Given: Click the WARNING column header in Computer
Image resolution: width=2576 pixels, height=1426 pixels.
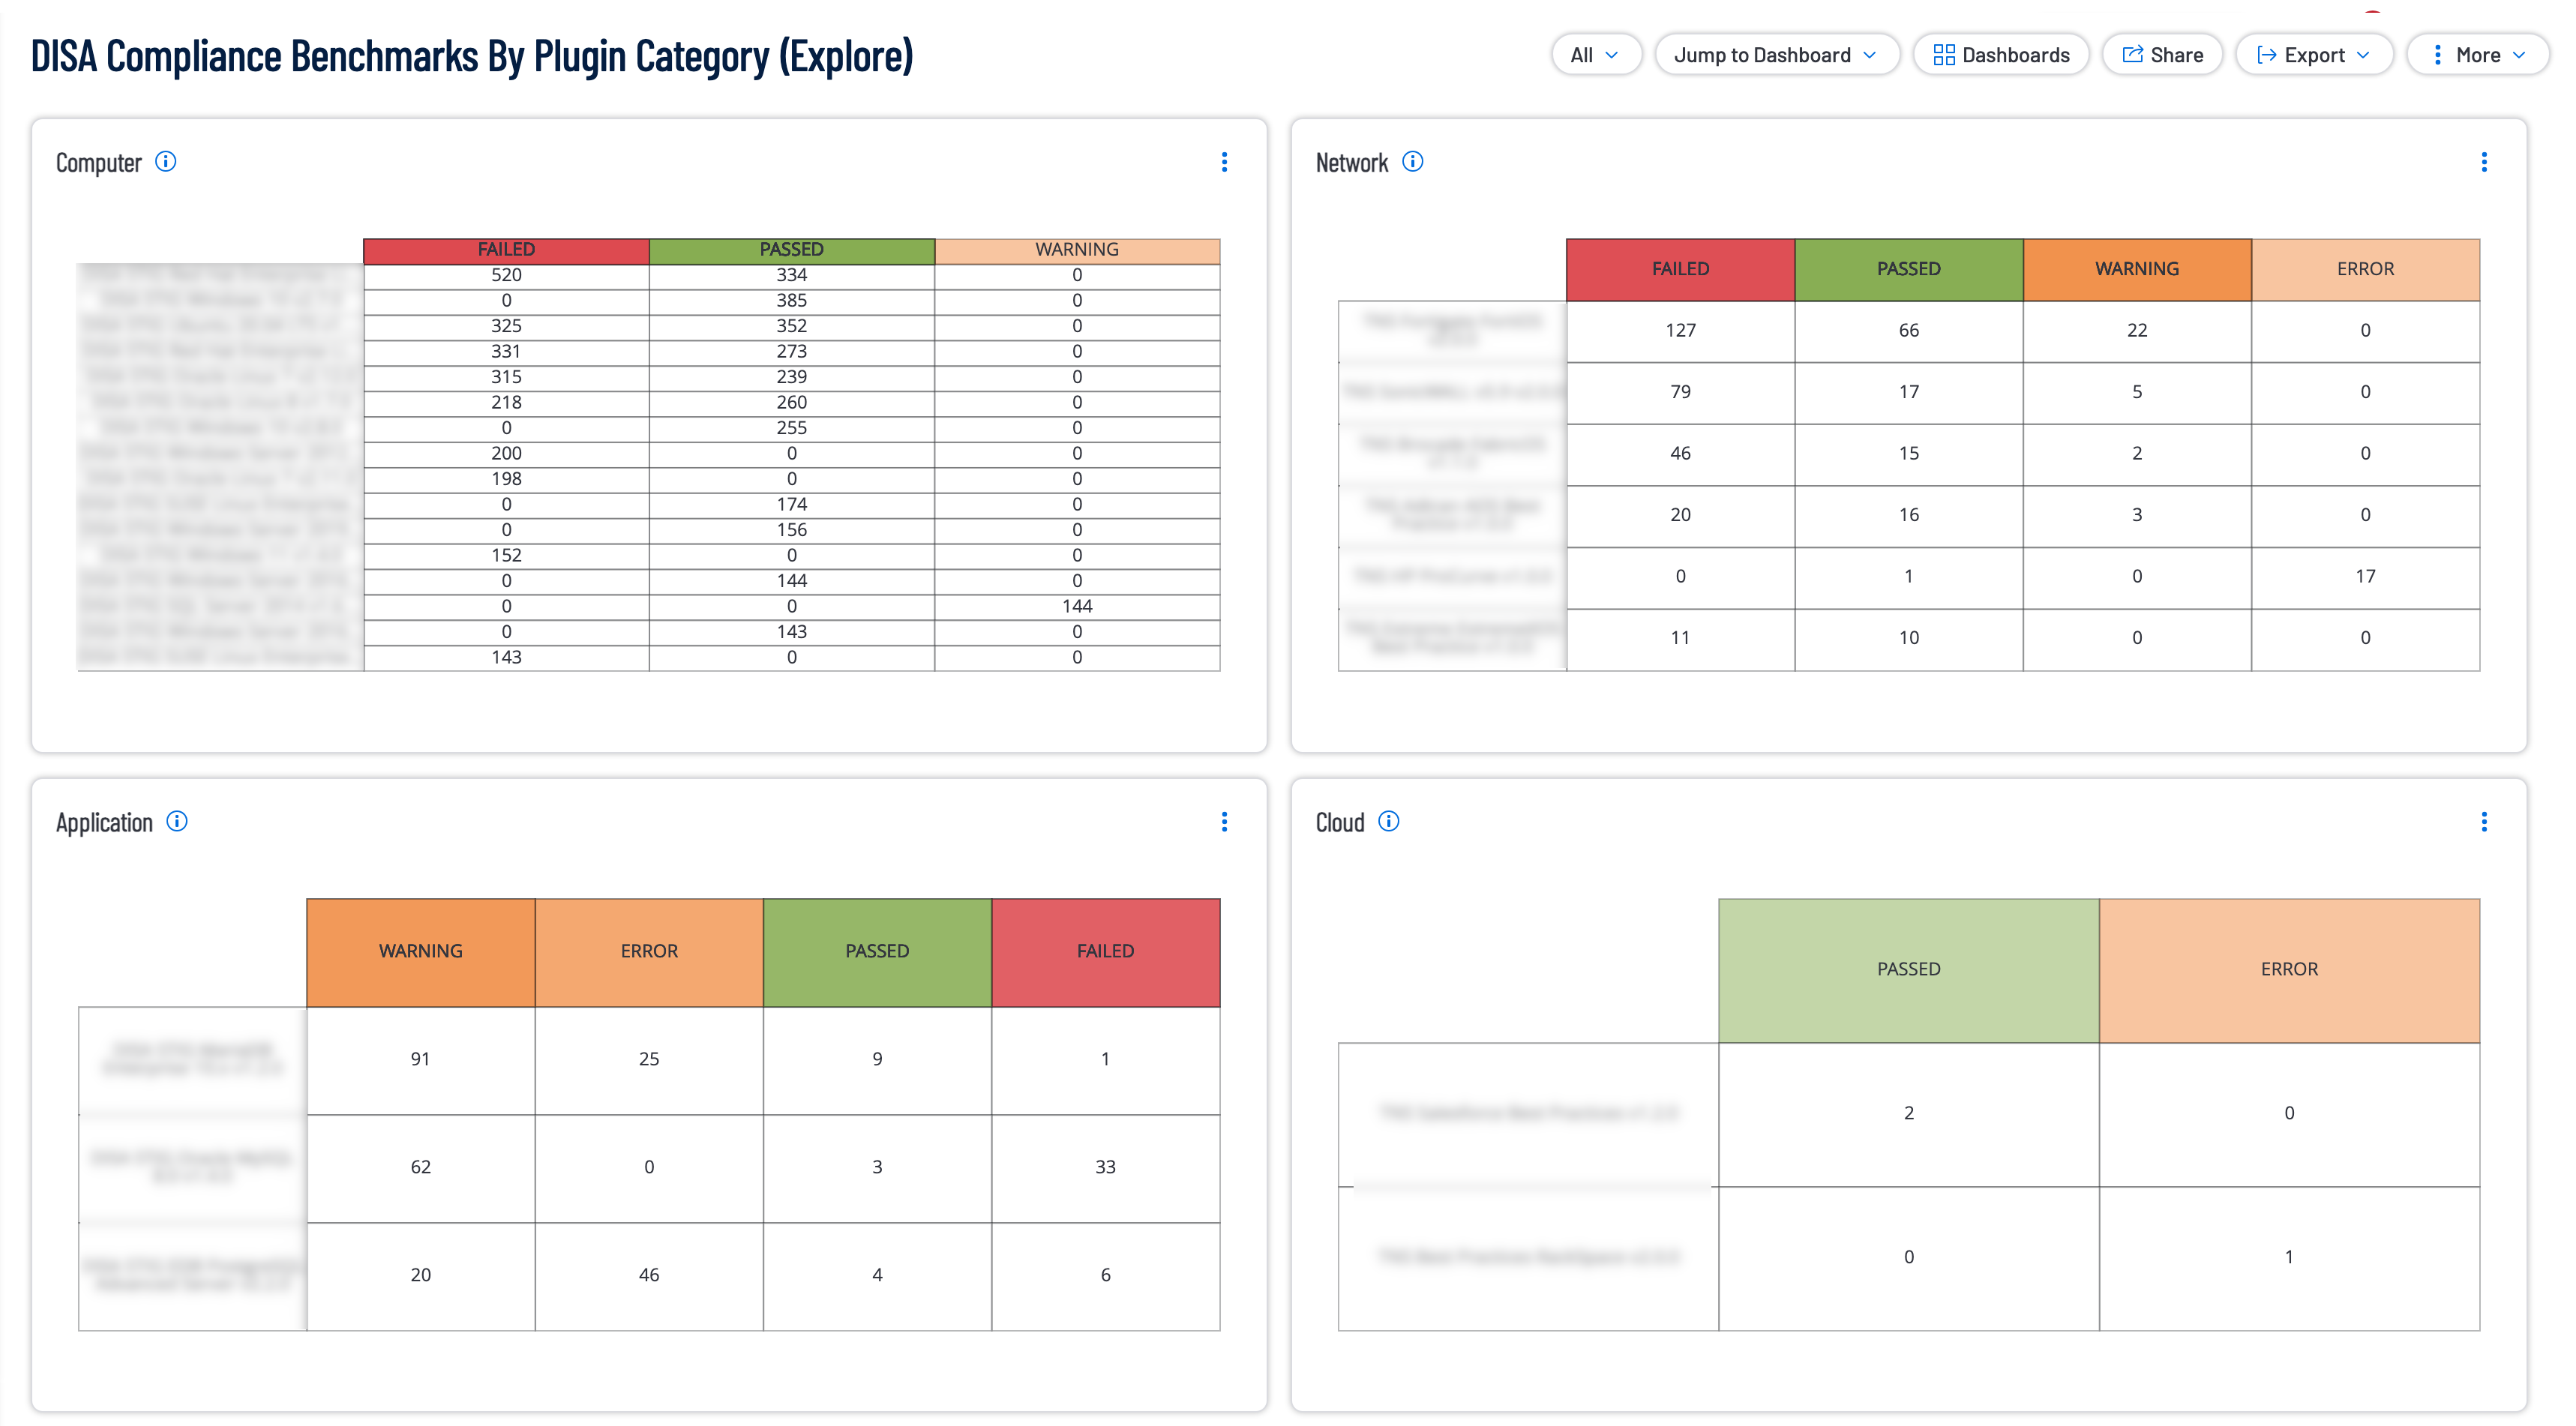Looking at the screenshot, I should coord(1075,247).
